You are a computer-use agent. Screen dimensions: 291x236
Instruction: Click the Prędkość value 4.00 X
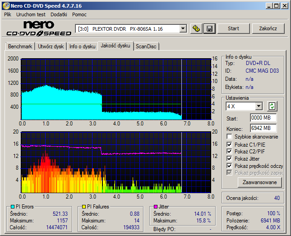[x=273, y=227]
